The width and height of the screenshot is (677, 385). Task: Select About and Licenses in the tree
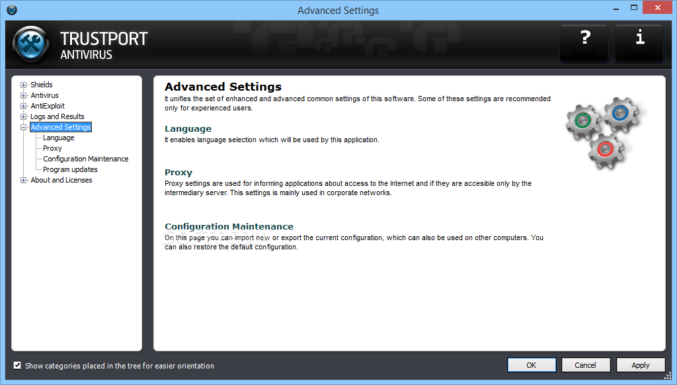click(x=61, y=180)
